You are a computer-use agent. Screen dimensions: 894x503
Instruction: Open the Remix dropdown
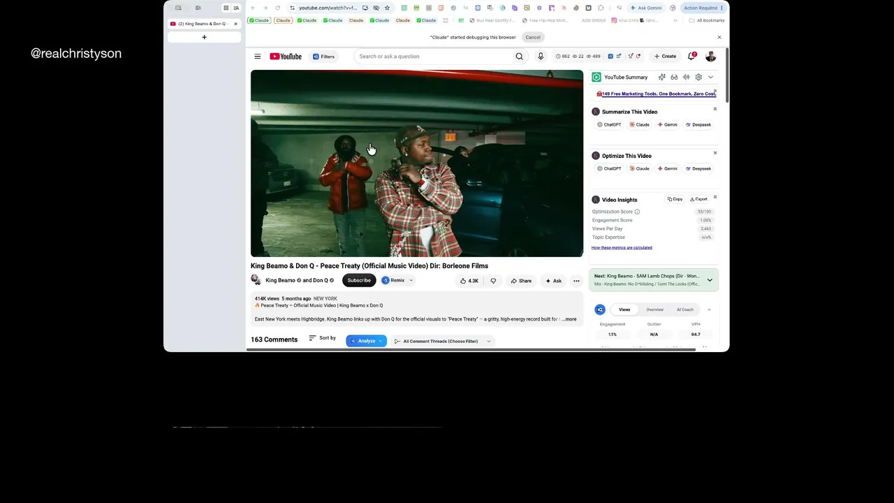click(397, 281)
